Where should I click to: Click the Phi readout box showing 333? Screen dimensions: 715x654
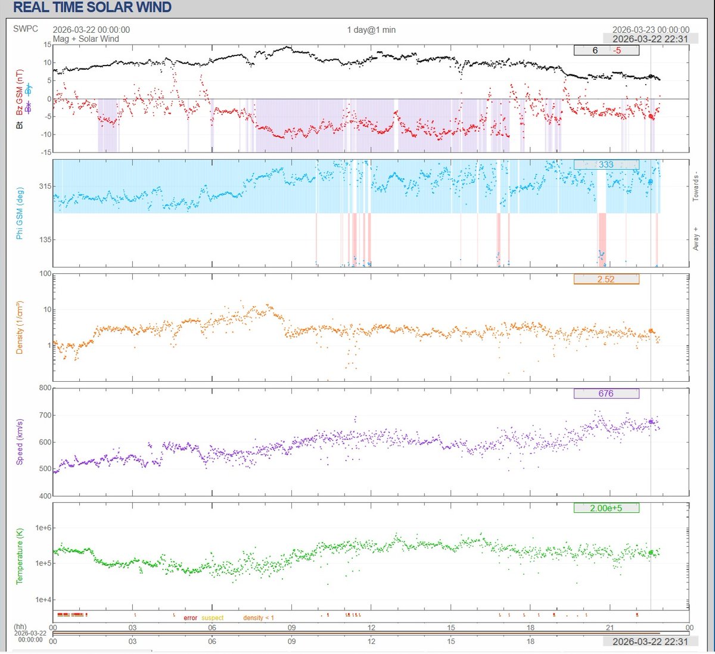[606, 164]
